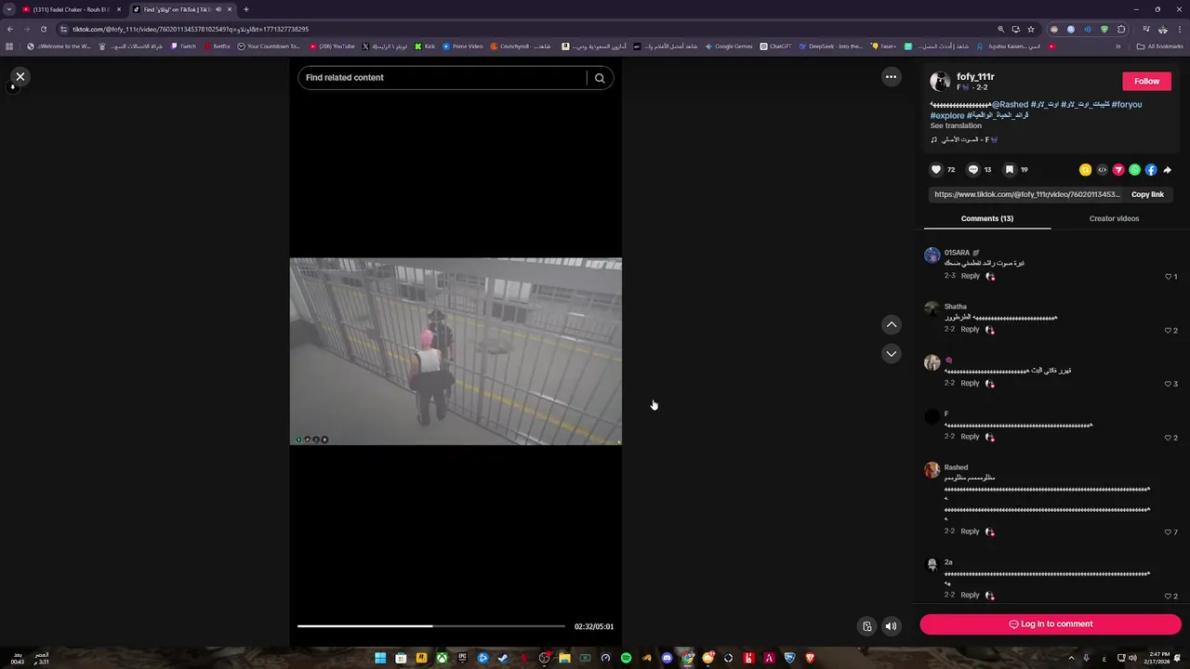Open comments via speech bubble icon
1190x669 pixels.
point(973,170)
